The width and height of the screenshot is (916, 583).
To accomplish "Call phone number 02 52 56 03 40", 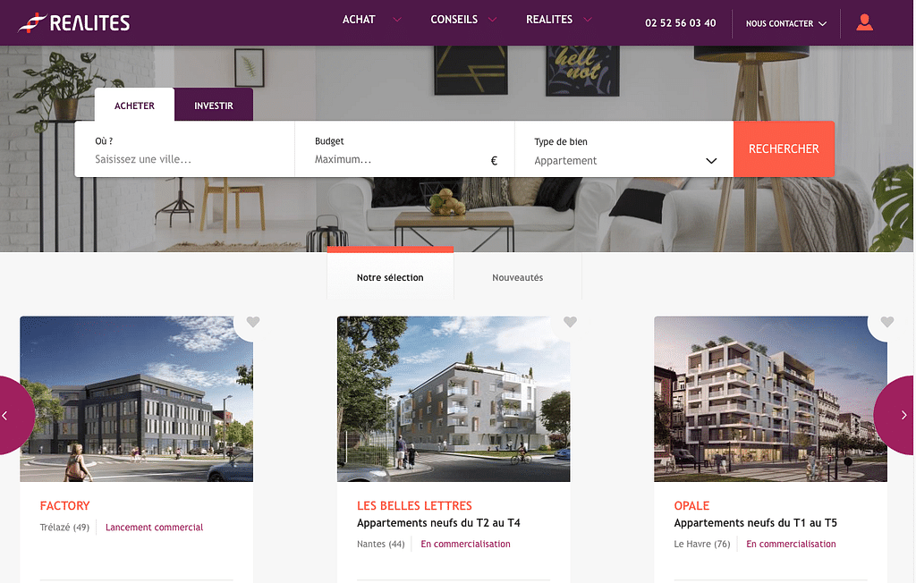I will click(x=681, y=23).
